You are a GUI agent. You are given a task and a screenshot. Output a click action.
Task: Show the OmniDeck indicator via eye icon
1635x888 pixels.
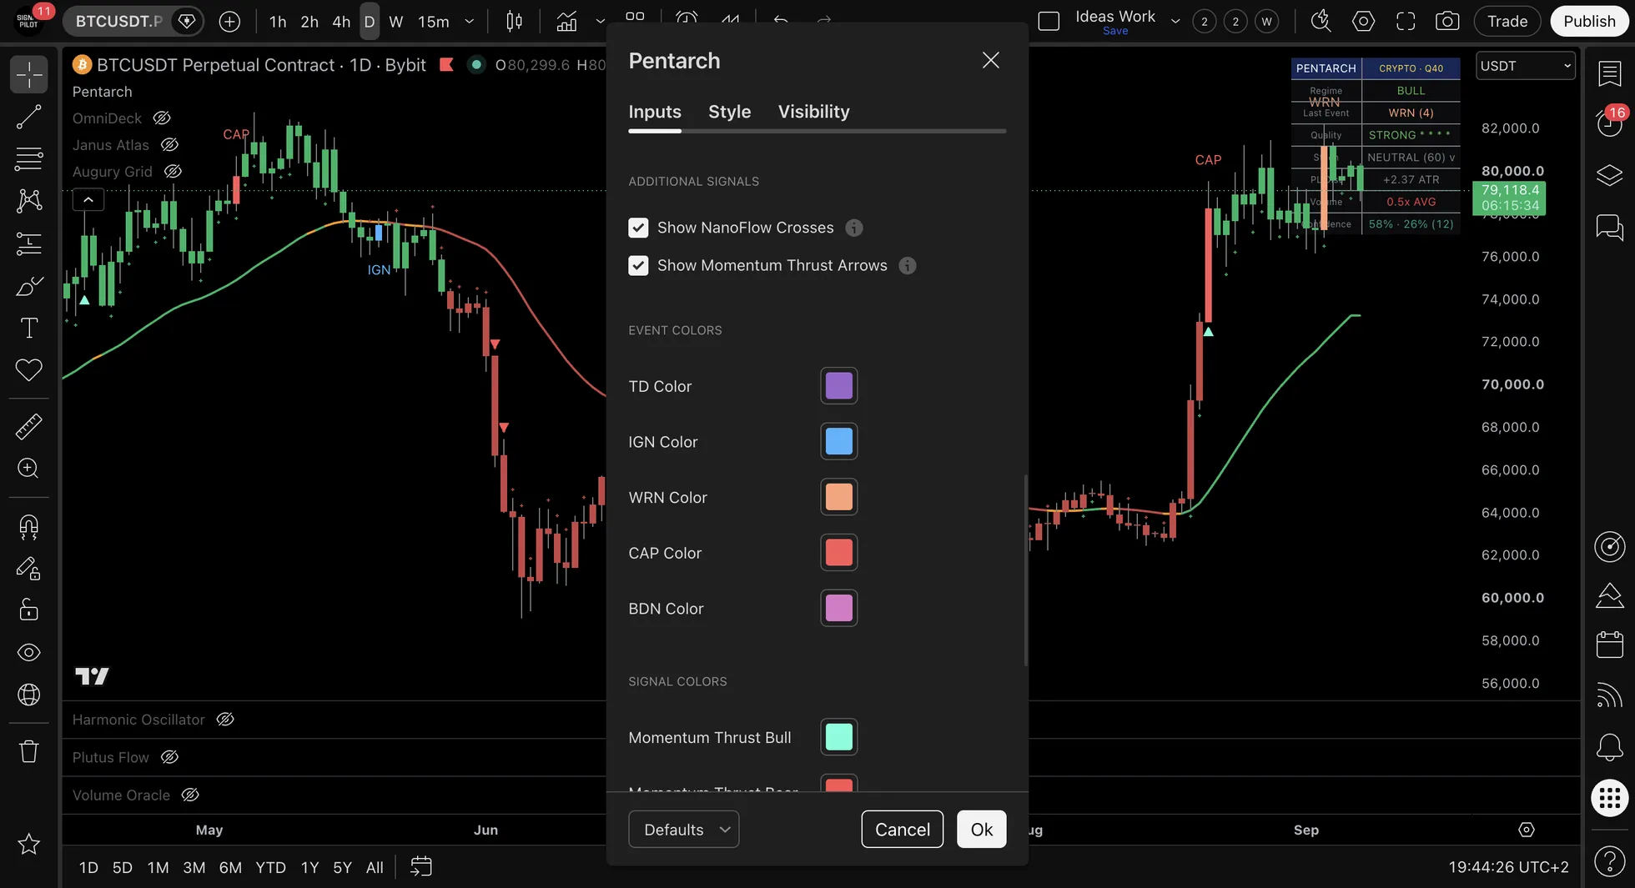coord(162,118)
